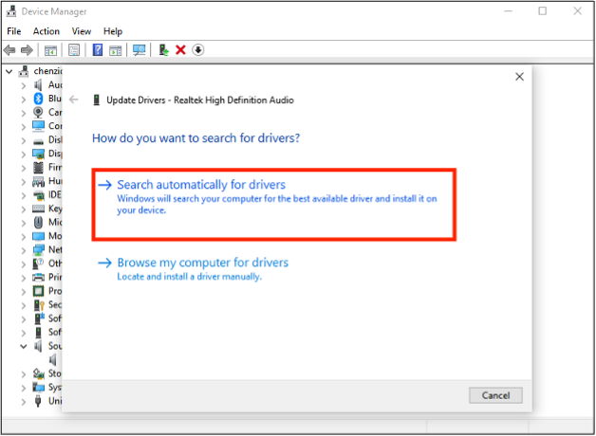Expand the Firmware tree node

pos(24,168)
